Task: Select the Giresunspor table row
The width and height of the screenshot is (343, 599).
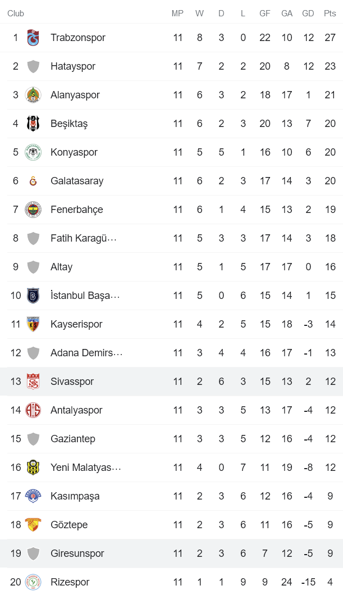Action: point(168,553)
